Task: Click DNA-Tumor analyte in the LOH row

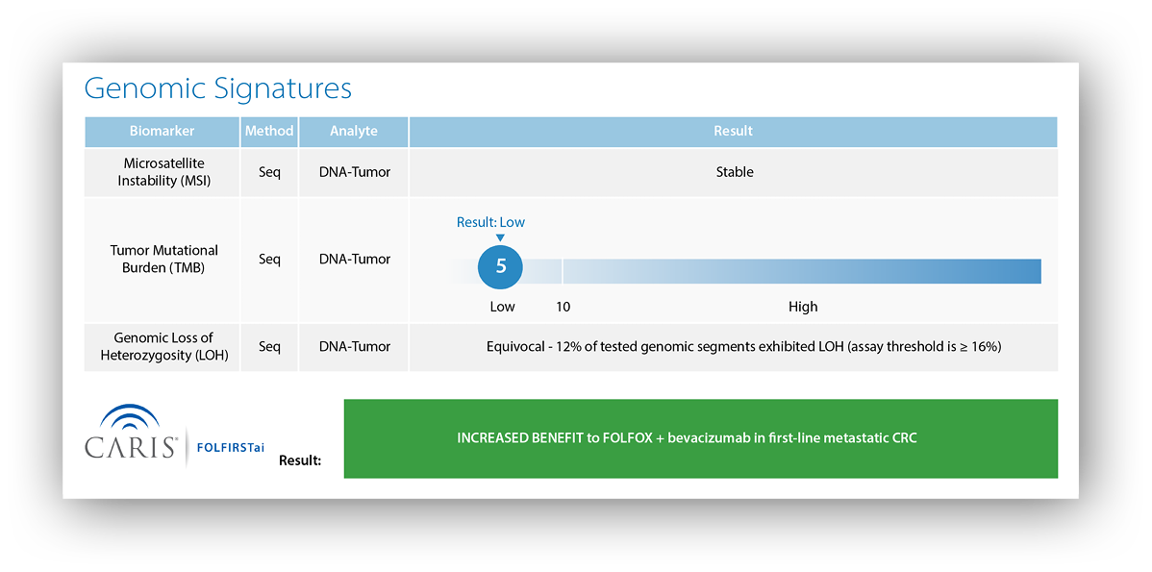Action: coord(354,346)
